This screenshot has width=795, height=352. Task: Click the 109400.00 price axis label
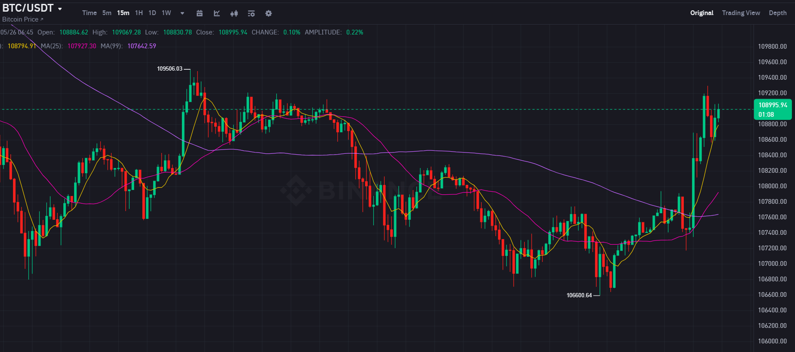773,78
